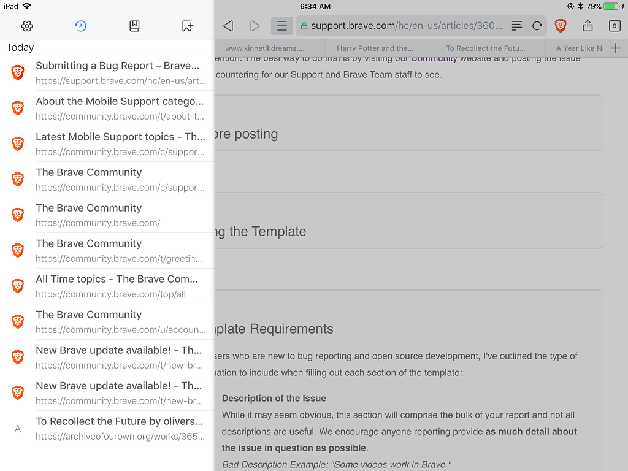Screen dimensions: 628x471
Task: Select the support.brave.com address bar
Action: point(421,26)
